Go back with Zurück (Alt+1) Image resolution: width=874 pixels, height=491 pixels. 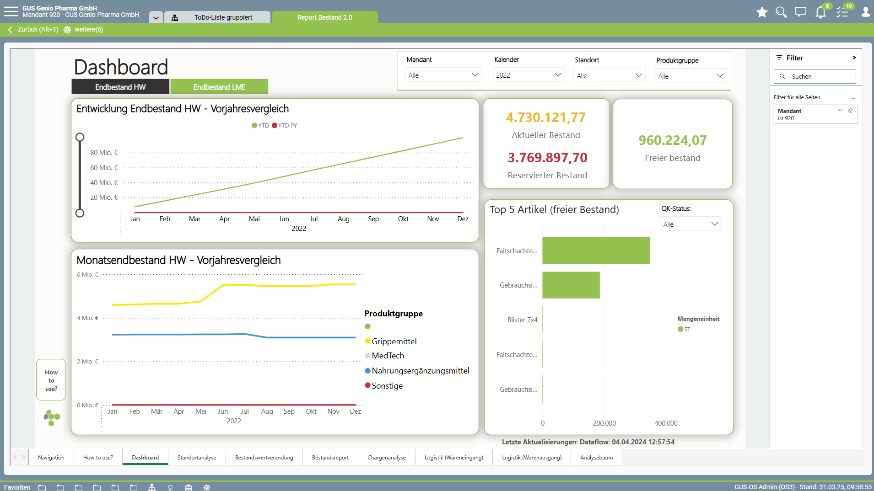[x=33, y=30]
